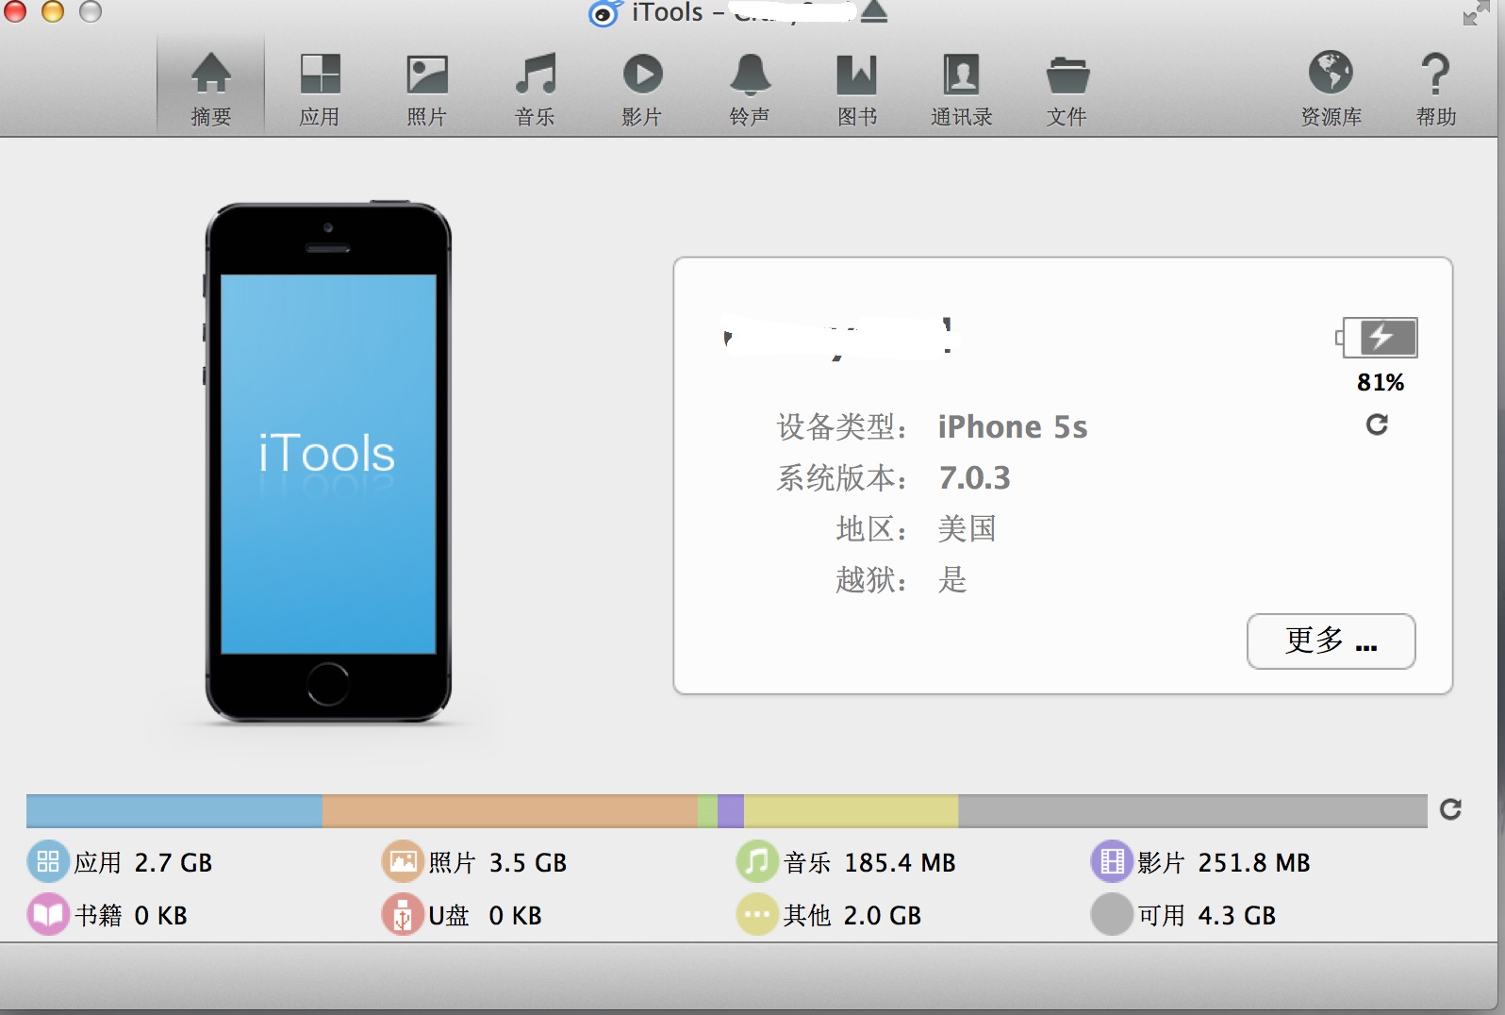Image resolution: width=1505 pixels, height=1015 pixels.
Task: Click the gray available storage segment
Action: point(1192,811)
